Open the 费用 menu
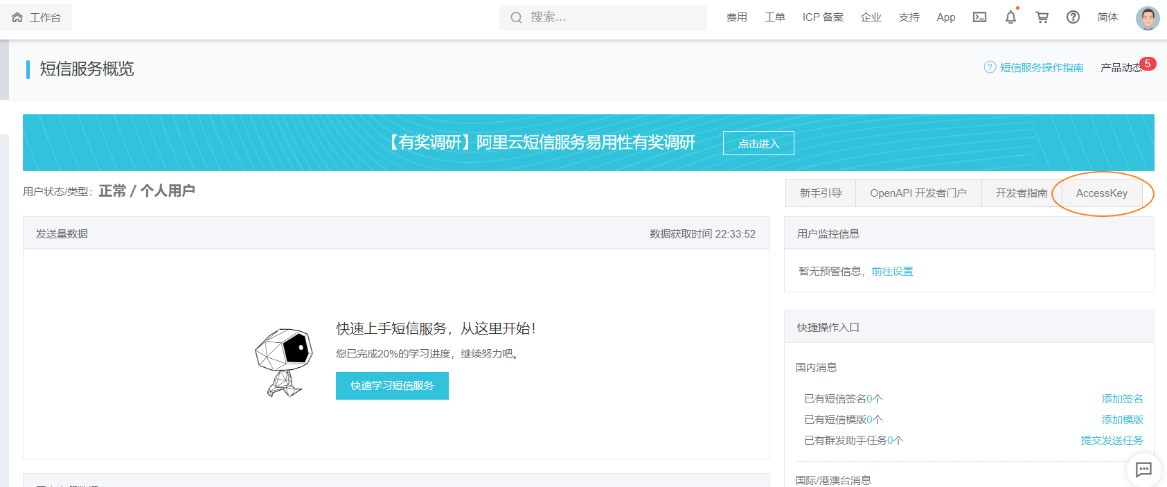The width and height of the screenshot is (1167, 487). [736, 17]
